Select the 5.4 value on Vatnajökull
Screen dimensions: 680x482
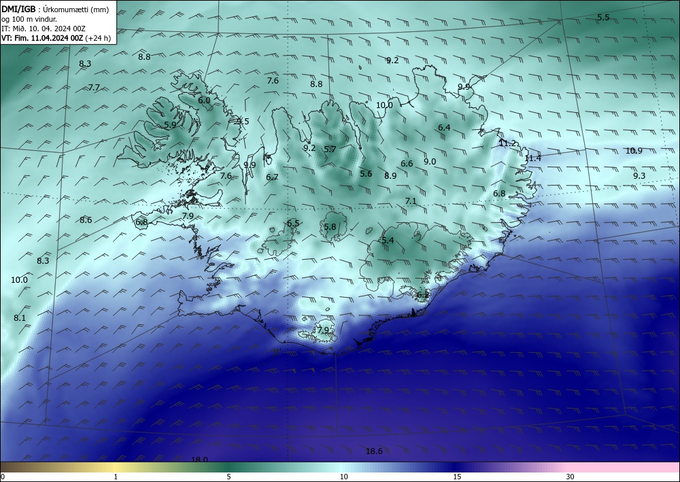pyautogui.click(x=388, y=240)
